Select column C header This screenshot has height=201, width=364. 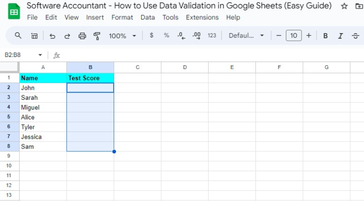[137, 67]
